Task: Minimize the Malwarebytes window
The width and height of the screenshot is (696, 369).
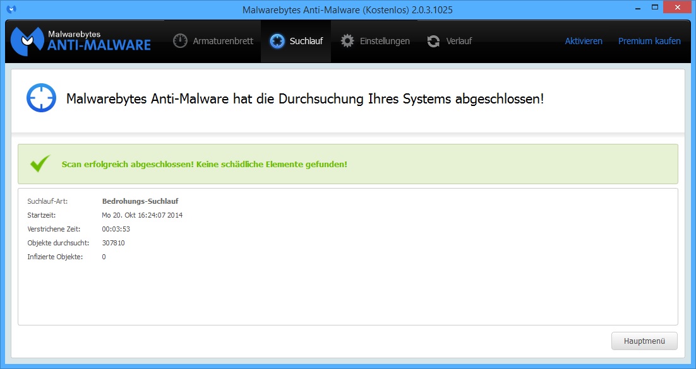Action: coord(637,8)
